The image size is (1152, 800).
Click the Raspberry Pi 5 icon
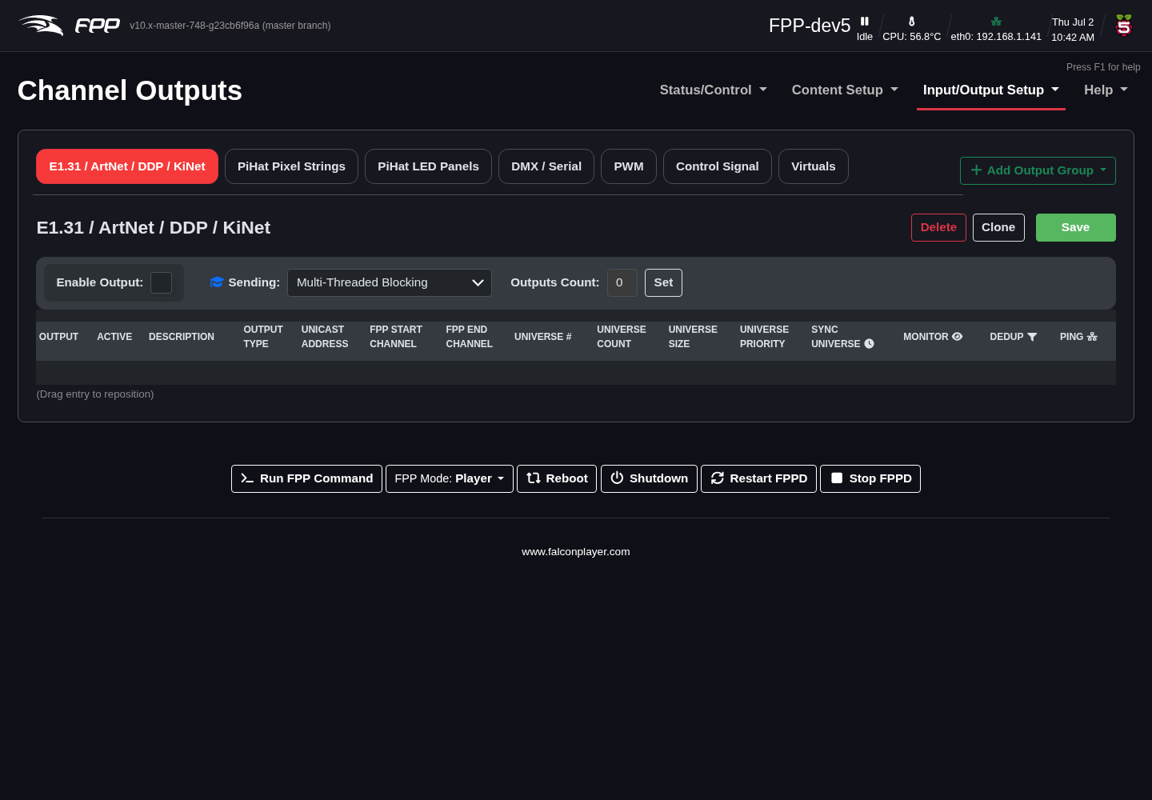click(1124, 26)
